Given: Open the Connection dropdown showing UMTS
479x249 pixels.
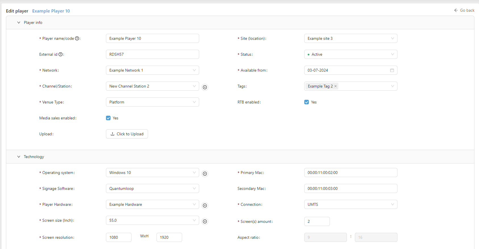Looking at the screenshot, I should (x=350, y=204).
